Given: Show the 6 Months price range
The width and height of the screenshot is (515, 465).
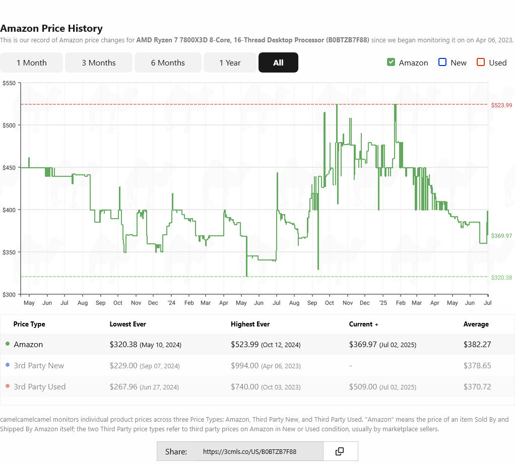Looking at the screenshot, I should 168,62.
